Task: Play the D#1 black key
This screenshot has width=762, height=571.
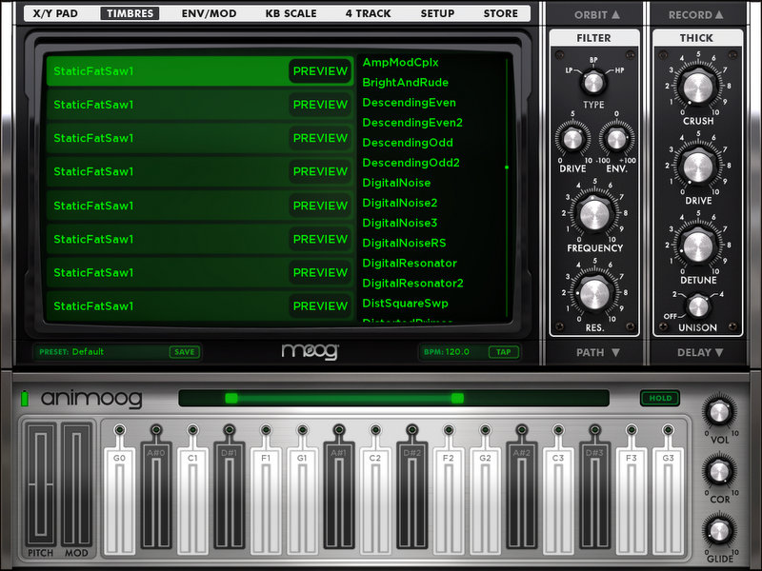Action: (229, 495)
